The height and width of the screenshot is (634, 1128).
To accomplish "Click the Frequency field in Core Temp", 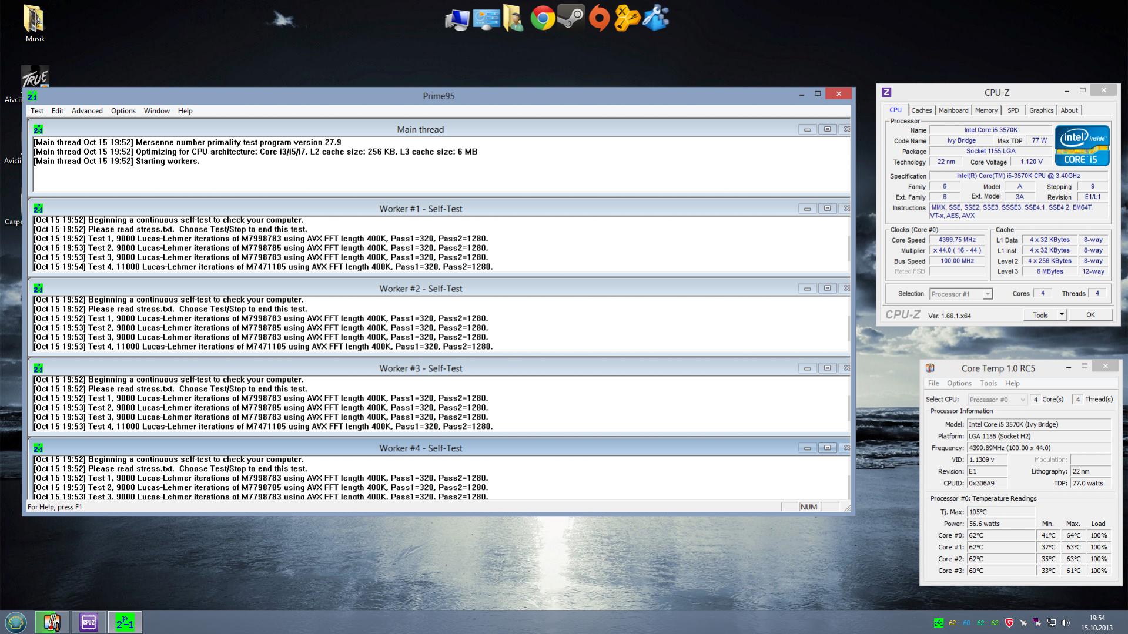I will 1039,448.
